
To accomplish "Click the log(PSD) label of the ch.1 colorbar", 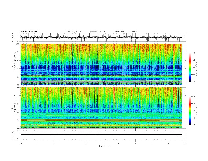I will pos(197,69).
